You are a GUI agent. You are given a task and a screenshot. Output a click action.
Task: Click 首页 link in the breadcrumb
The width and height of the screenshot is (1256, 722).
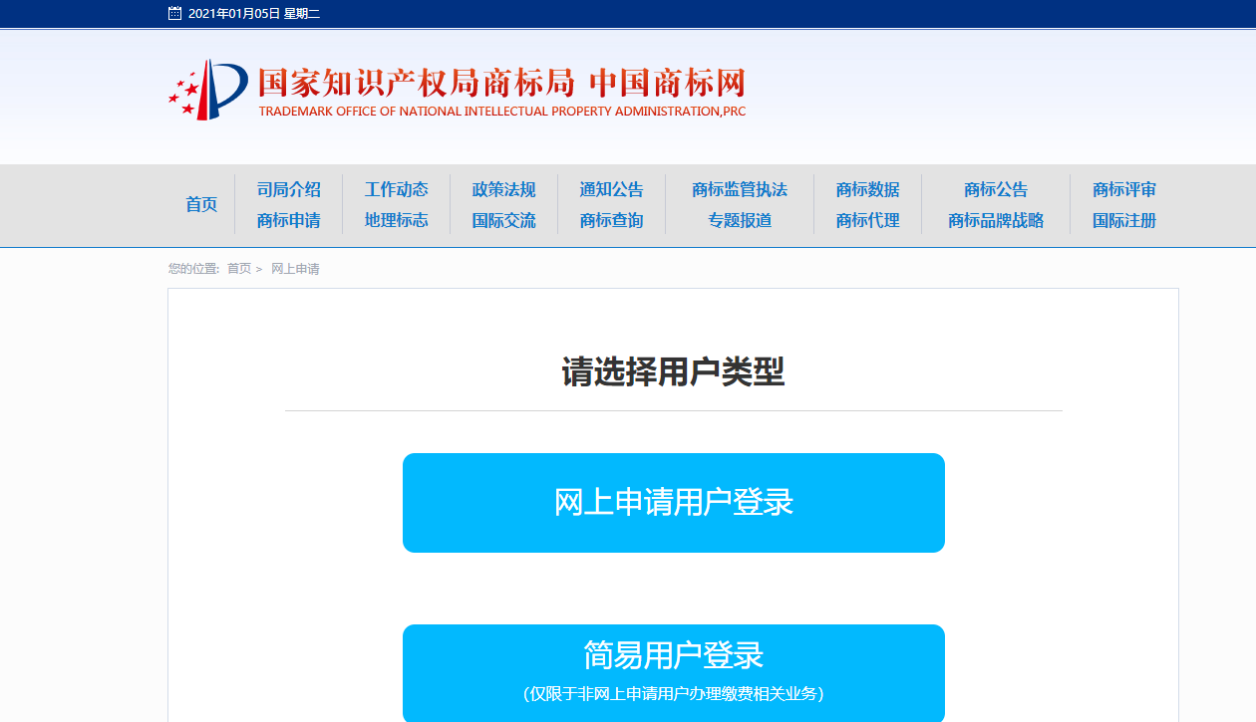pos(239,269)
